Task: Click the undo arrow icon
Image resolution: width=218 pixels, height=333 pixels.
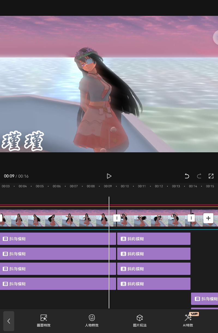Action: (x=187, y=176)
